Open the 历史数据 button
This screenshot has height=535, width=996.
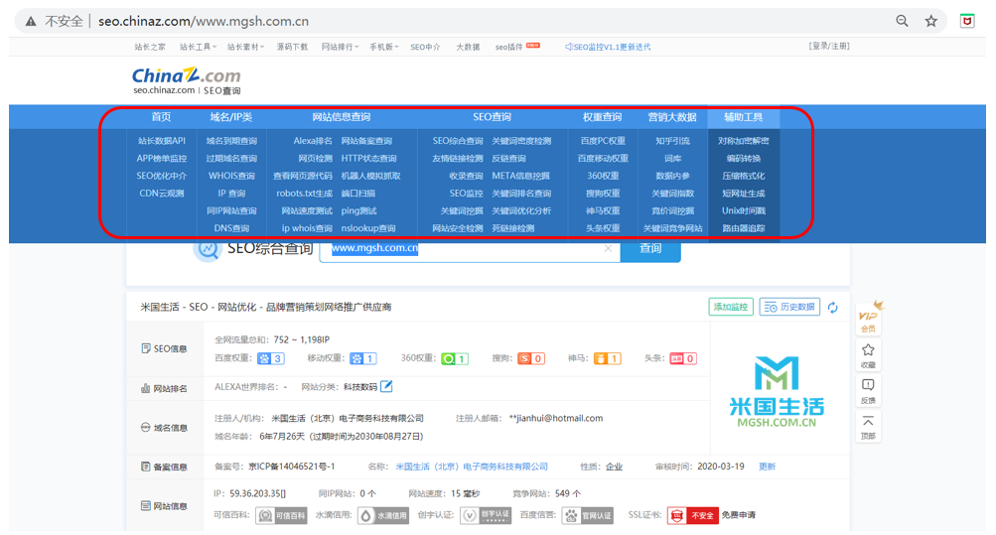point(789,307)
